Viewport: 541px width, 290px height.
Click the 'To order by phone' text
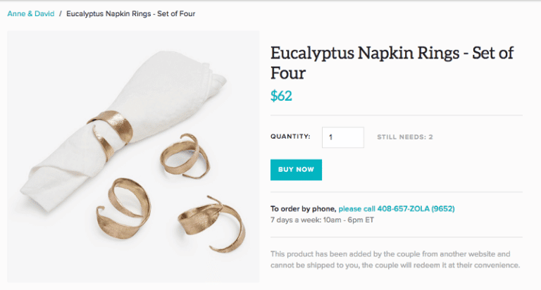click(x=303, y=209)
